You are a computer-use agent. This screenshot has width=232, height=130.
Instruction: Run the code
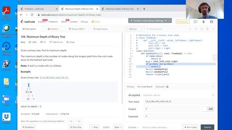pyautogui.click(x=190, y=127)
